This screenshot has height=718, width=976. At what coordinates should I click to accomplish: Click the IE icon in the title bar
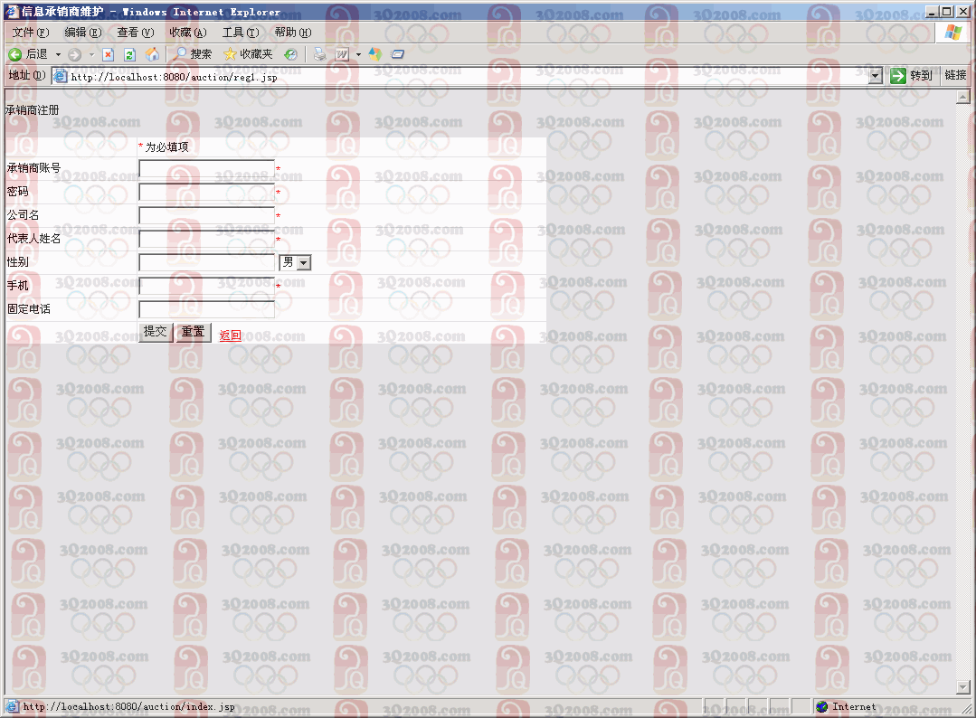click(x=12, y=12)
